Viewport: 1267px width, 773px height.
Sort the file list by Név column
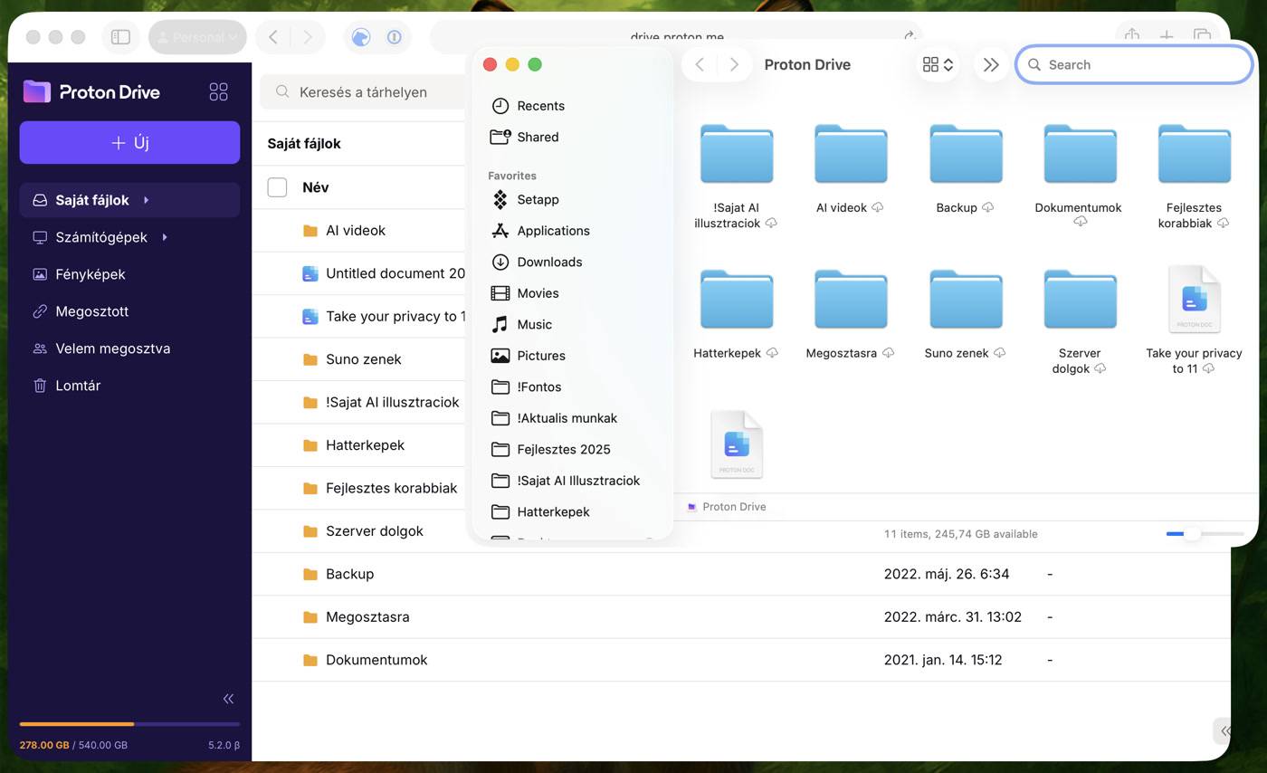tap(315, 187)
